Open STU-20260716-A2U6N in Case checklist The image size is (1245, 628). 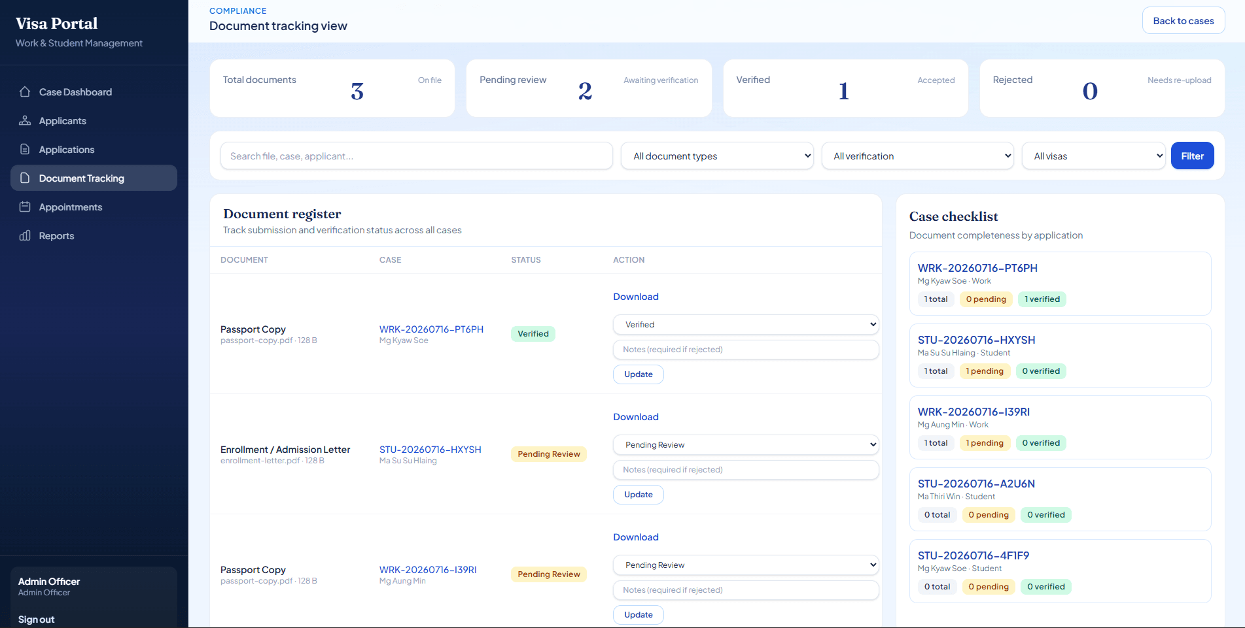pyautogui.click(x=976, y=484)
